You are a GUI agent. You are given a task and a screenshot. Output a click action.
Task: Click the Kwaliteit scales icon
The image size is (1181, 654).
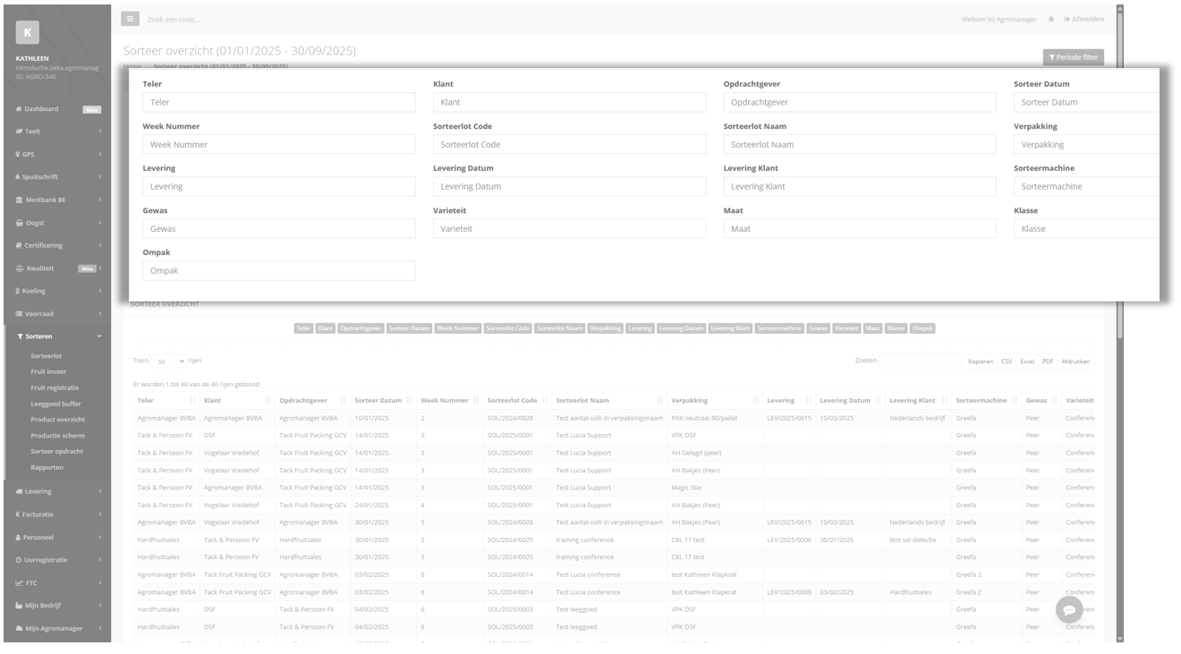tap(20, 268)
